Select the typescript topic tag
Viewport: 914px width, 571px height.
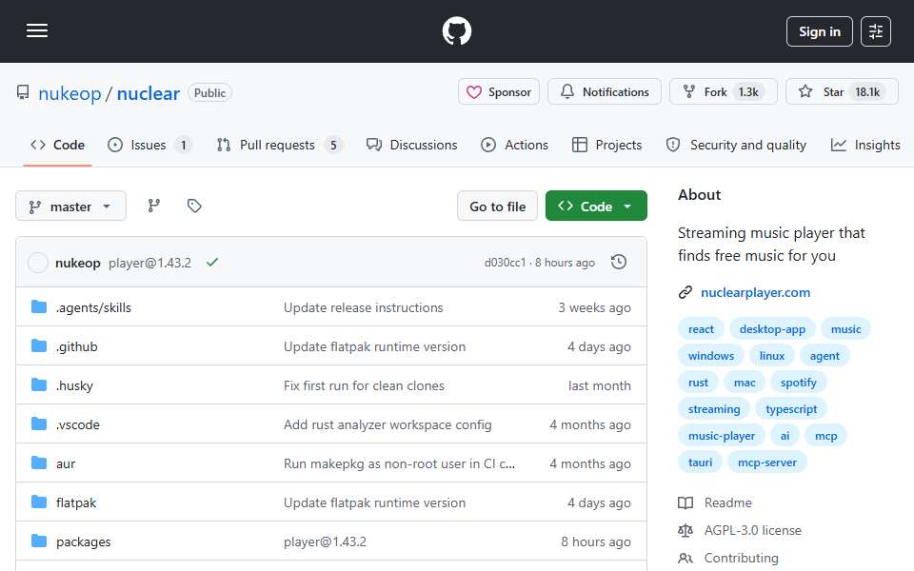point(791,409)
